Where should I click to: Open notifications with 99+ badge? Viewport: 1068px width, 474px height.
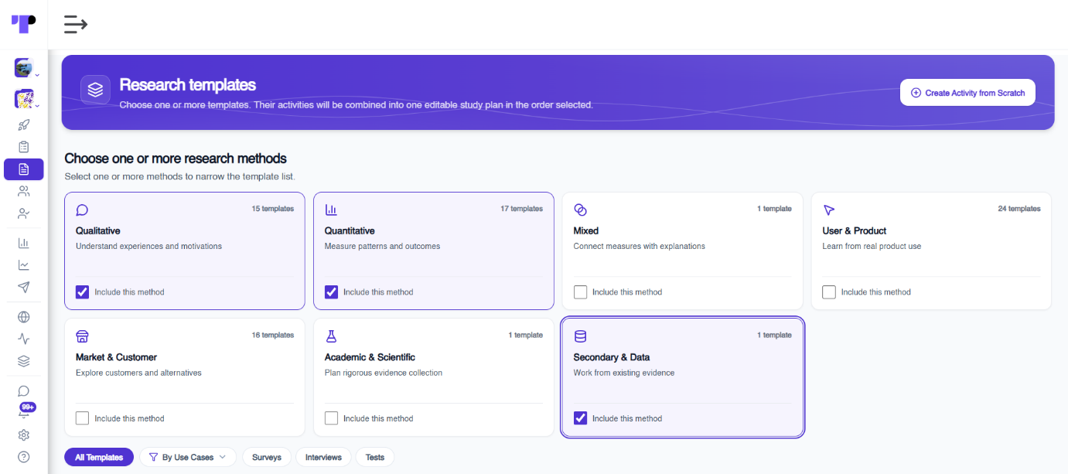(26, 410)
